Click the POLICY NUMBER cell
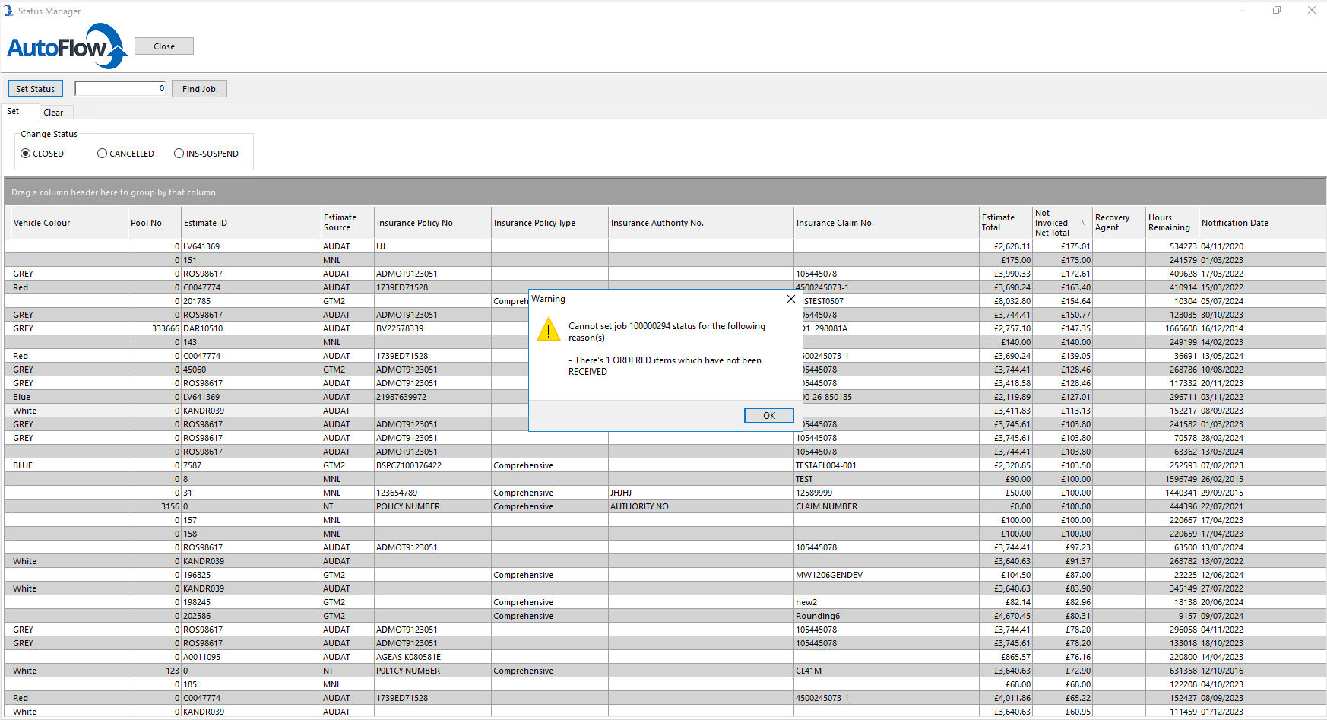This screenshot has height=720, width=1327. coord(432,506)
